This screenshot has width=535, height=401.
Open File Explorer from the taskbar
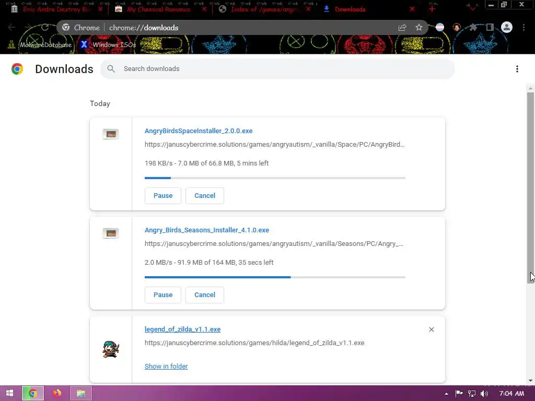[81, 393]
